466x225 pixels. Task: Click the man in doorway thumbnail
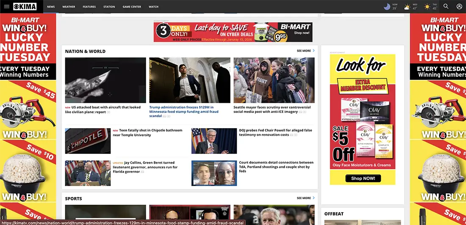click(x=190, y=80)
